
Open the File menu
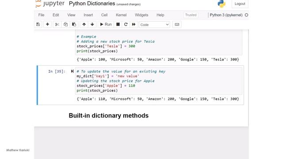(41, 15)
